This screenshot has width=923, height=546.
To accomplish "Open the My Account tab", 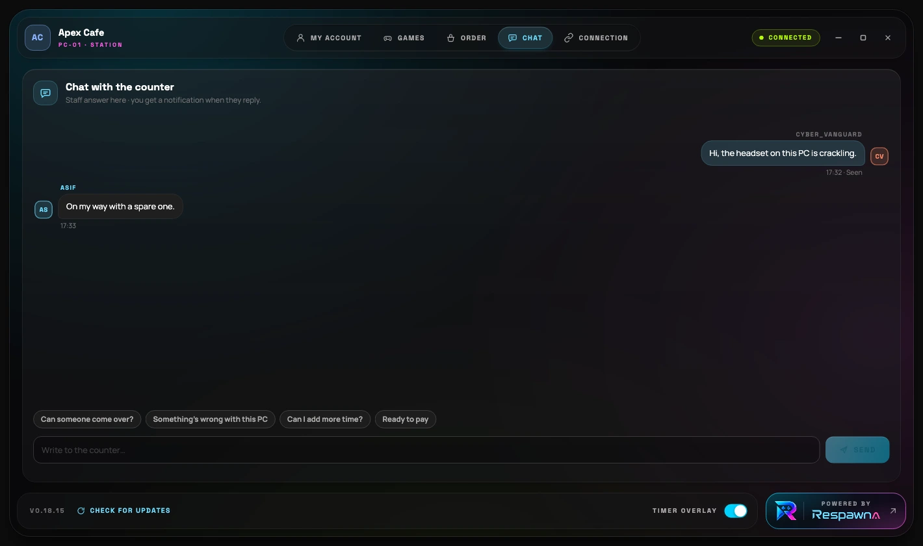I will (329, 38).
